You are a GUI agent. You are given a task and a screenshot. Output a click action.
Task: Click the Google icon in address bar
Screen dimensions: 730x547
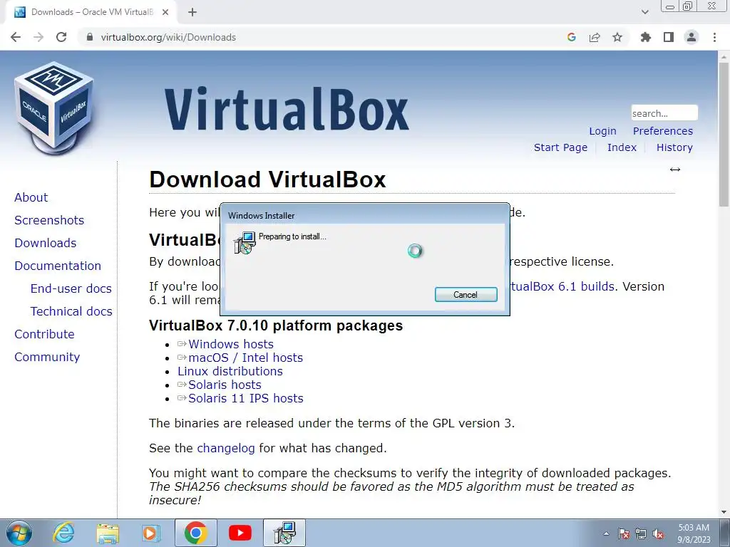[x=572, y=37]
